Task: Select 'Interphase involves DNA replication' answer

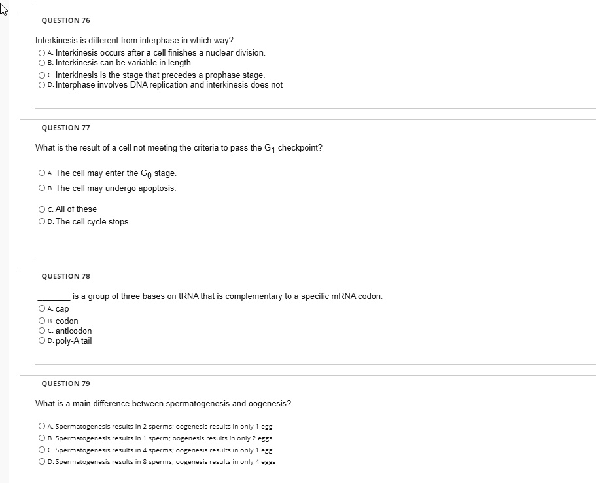Action: [x=42, y=85]
